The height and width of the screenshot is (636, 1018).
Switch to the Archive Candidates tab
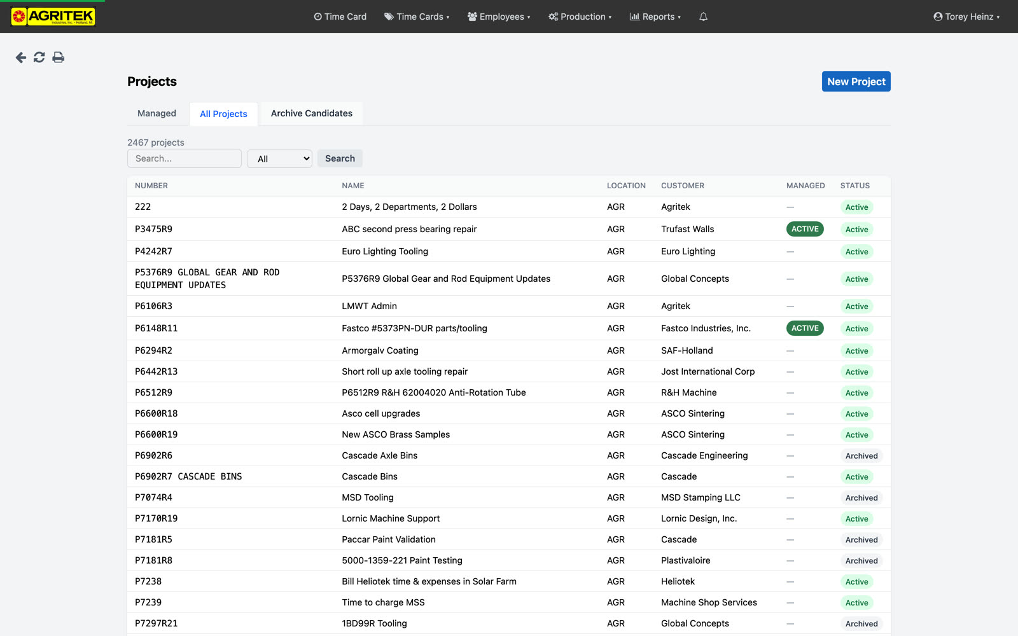pyautogui.click(x=312, y=113)
